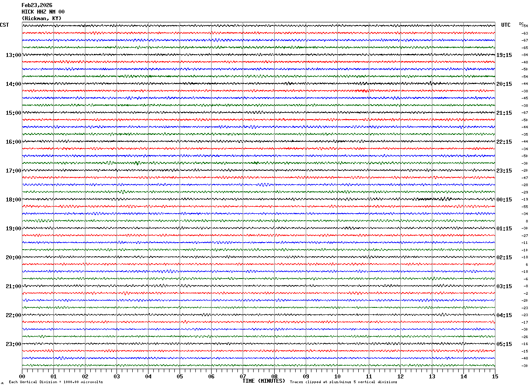
Task: Click the 03 minute tick label
Action: point(117,376)
